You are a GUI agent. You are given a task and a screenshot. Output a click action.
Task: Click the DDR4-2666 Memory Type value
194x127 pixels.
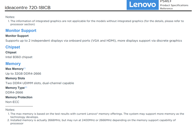coord(14,93)
